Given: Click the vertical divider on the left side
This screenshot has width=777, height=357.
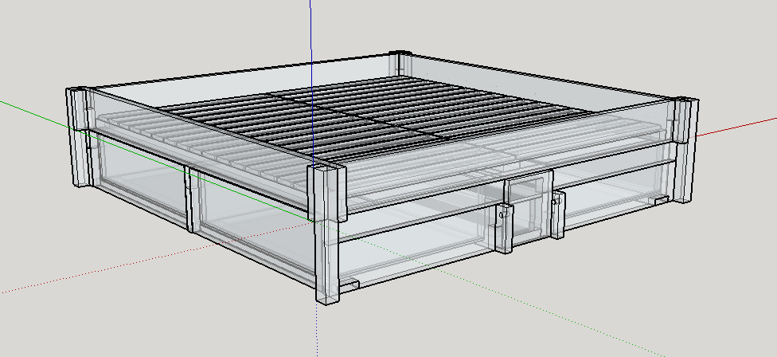Looking at the screenshot, I should (x=190, y=199).
